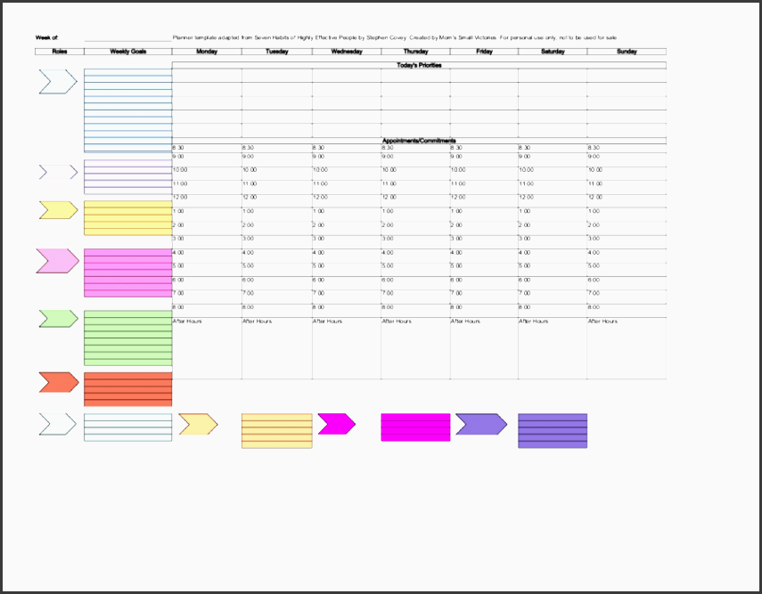The height and width of the screenshot is (594, 762).
Task: Click Wednesday's 12:00 time slot
Action: pos(347,200)
